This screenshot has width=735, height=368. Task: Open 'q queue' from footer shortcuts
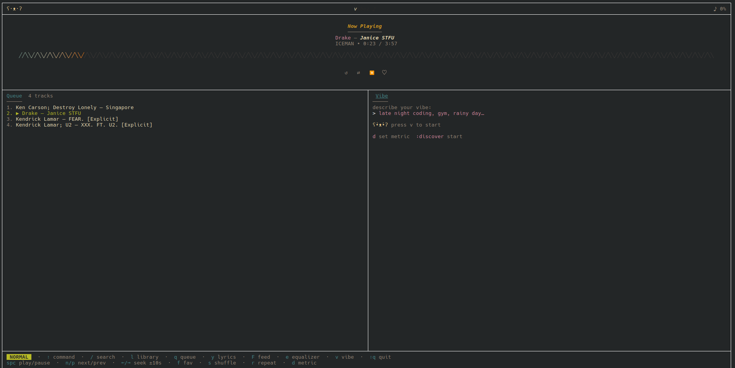(185, 357)
